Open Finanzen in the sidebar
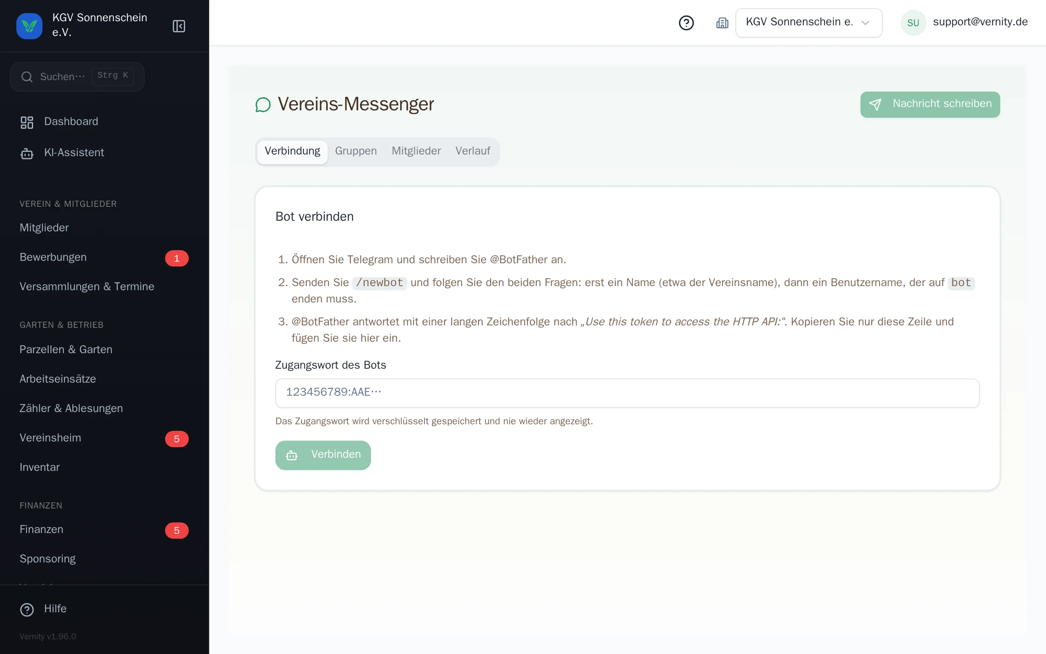 click(104, 529)
